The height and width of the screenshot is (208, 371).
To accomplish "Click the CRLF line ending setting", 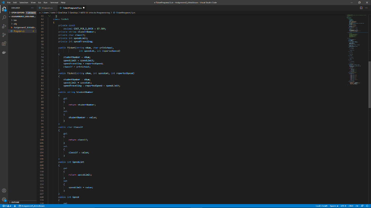I will (351, 206).
